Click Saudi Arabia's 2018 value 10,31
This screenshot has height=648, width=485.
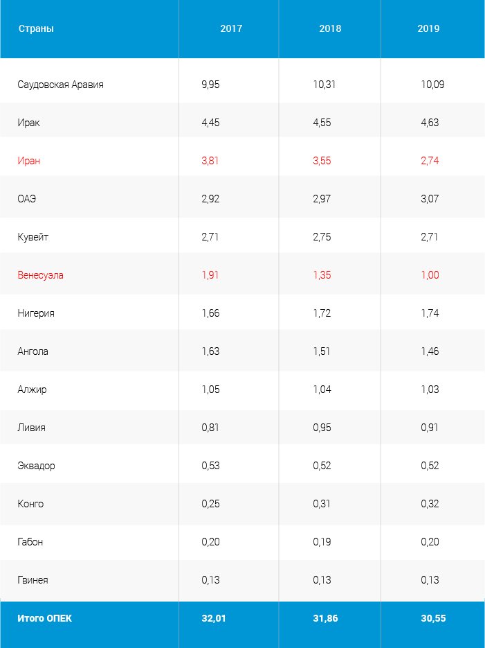324,85
